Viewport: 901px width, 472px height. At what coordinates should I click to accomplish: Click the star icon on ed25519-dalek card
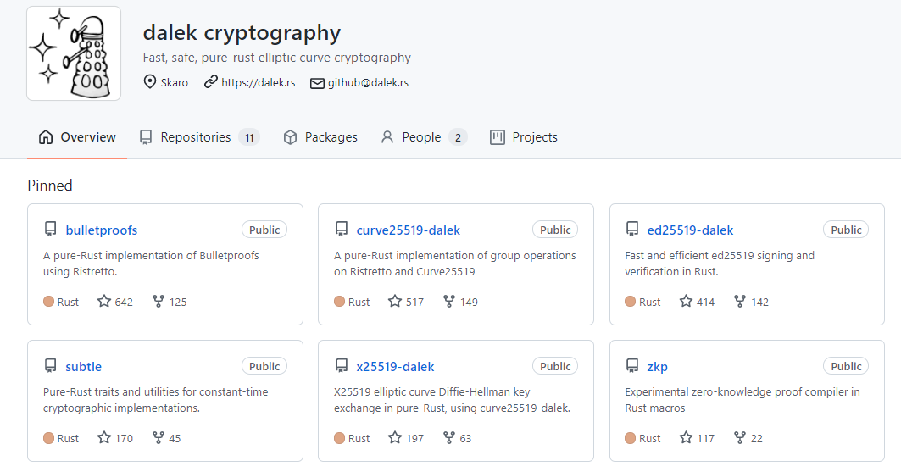(x=687, y=301)
